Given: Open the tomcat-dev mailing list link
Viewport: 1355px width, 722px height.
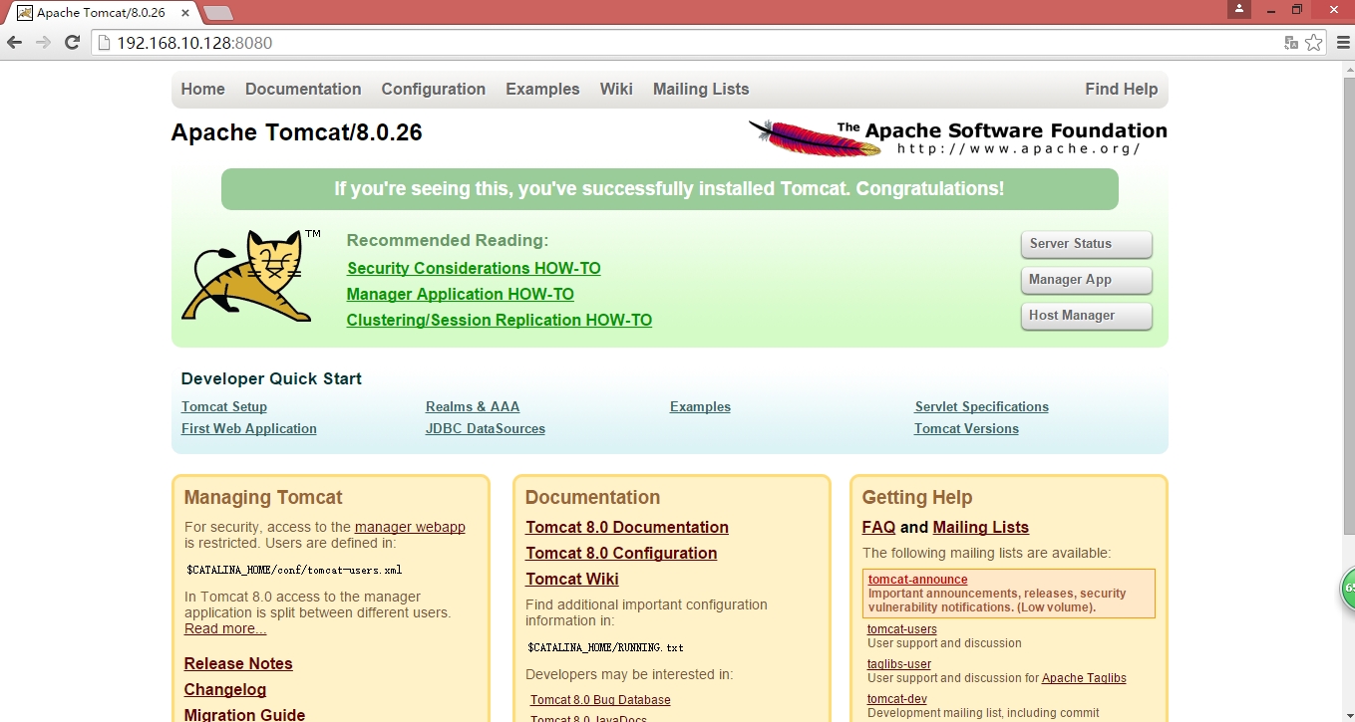Looking at the screenshot, I should pyautogui.click(x=897, y=699).
